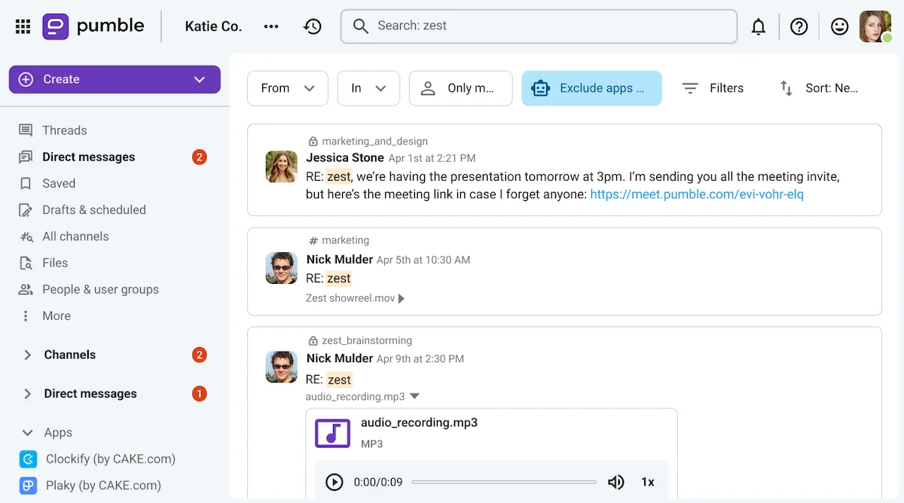The height and width of the screenshot is (503, 904).
Task: Open the help question mark icon
Action: point(799,26)
